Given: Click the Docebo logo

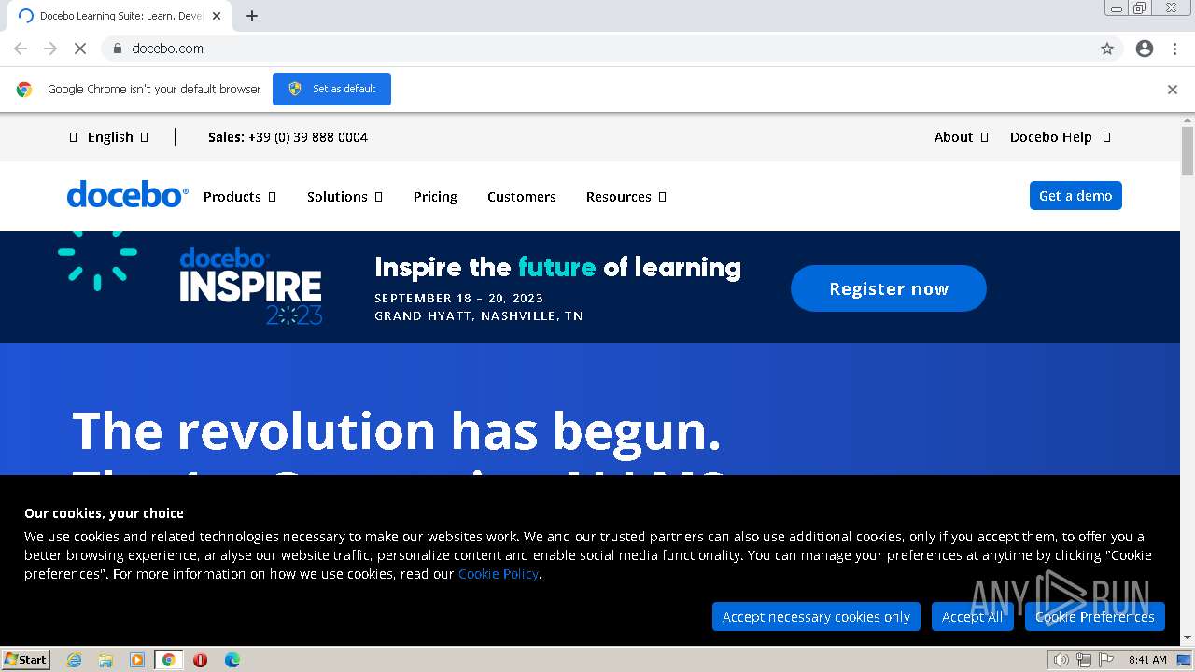Looking at the screenshot, I should 128,195.
